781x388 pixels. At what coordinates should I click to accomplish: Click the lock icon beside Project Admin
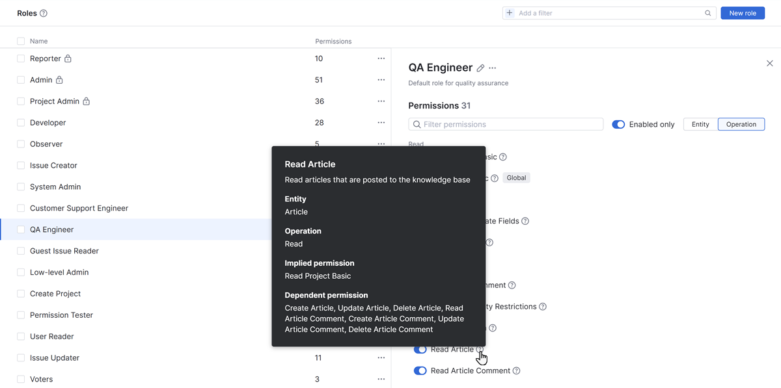pyautogui.click(x=85, y=101)
